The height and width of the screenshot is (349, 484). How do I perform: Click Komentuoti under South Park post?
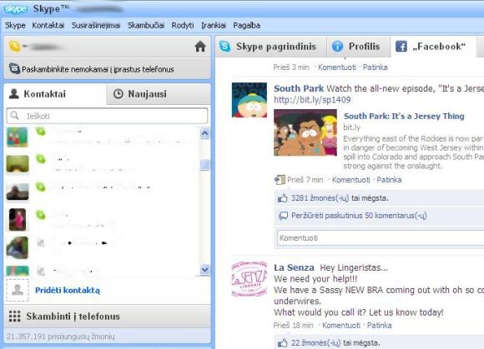point(350,180)
